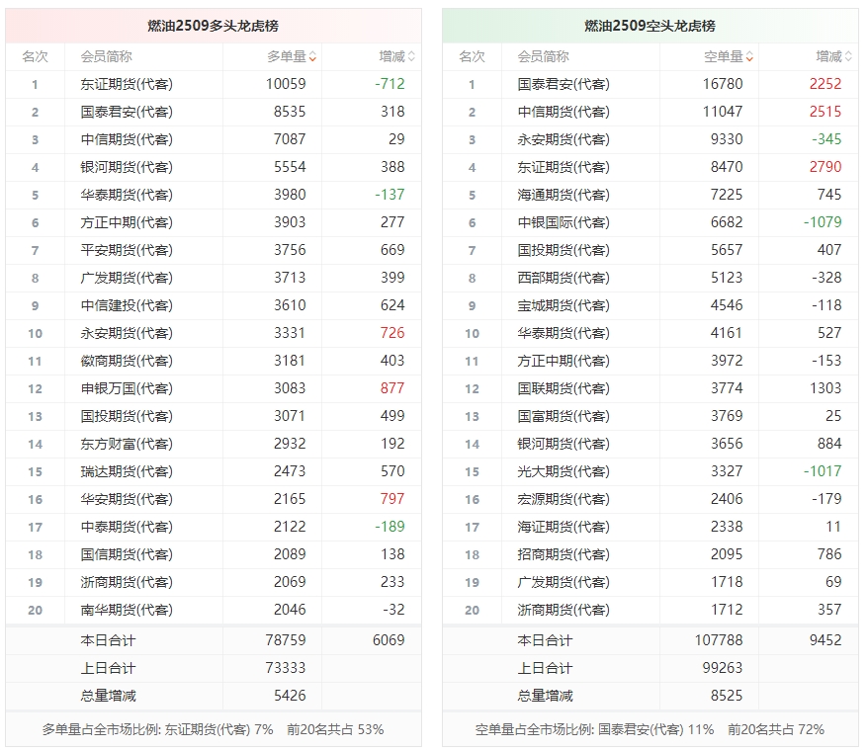Select 银河期货(代客) in long table rank 4
This screenshot has height=750, width=867.
[x=127, y=167]
